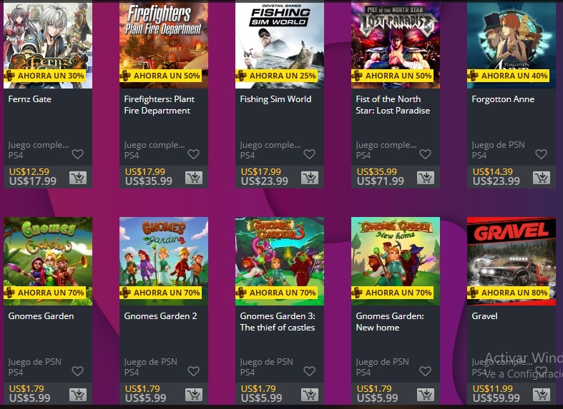This screenshot has width=563, height=409.
Task: Toggle wishlist heart for Fishing Sim World
Action: click(309, 154)
